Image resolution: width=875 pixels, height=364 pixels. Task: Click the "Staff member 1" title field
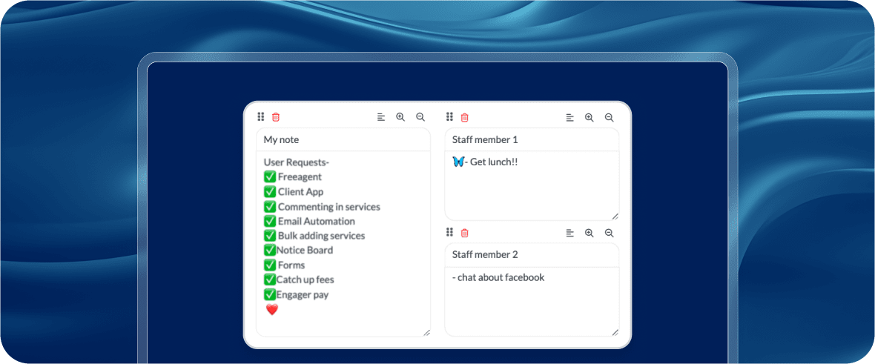tap(532, 140)
